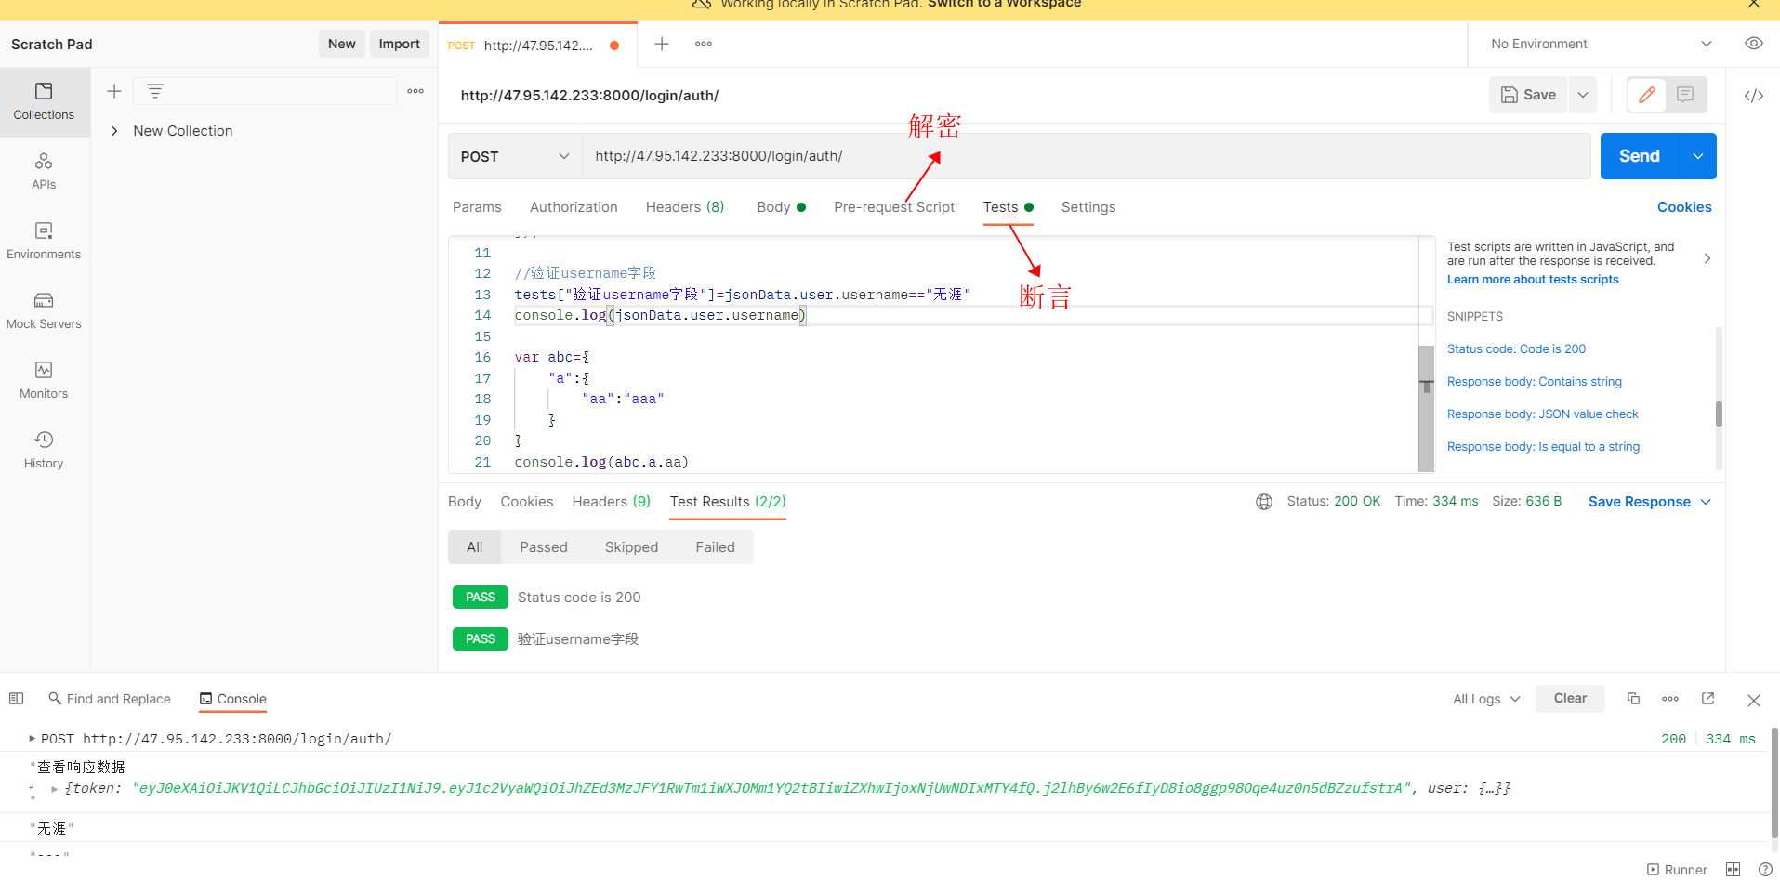Expand the POST request console entry

point(33,739)
